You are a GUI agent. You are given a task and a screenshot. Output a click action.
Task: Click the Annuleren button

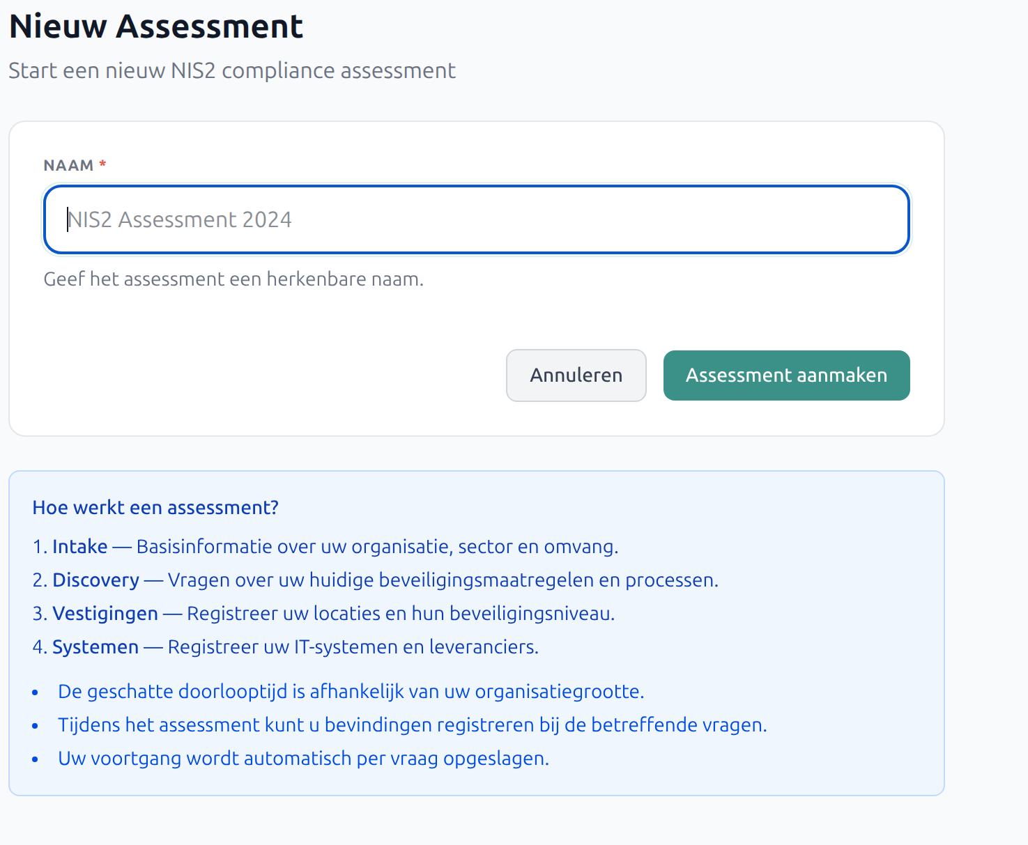click(576, 375)
